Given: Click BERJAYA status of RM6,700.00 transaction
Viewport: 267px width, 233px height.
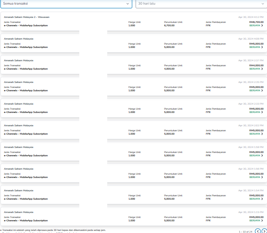Looking at the screenshot, I should pos(255,25).
